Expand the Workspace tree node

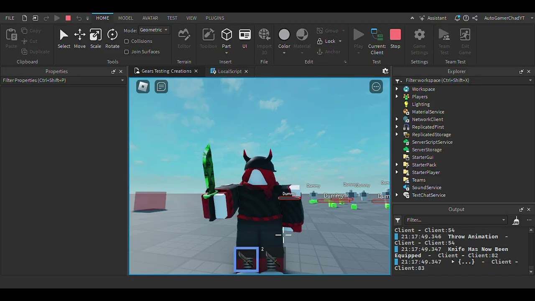tap(397, 89)
